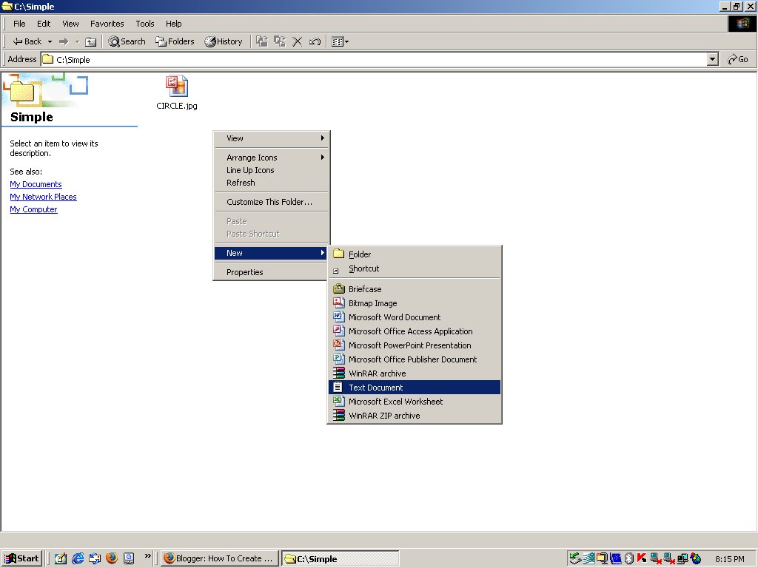Choose Properties in context menu
The height and width of the screenshot is (568, 758).
271,272
